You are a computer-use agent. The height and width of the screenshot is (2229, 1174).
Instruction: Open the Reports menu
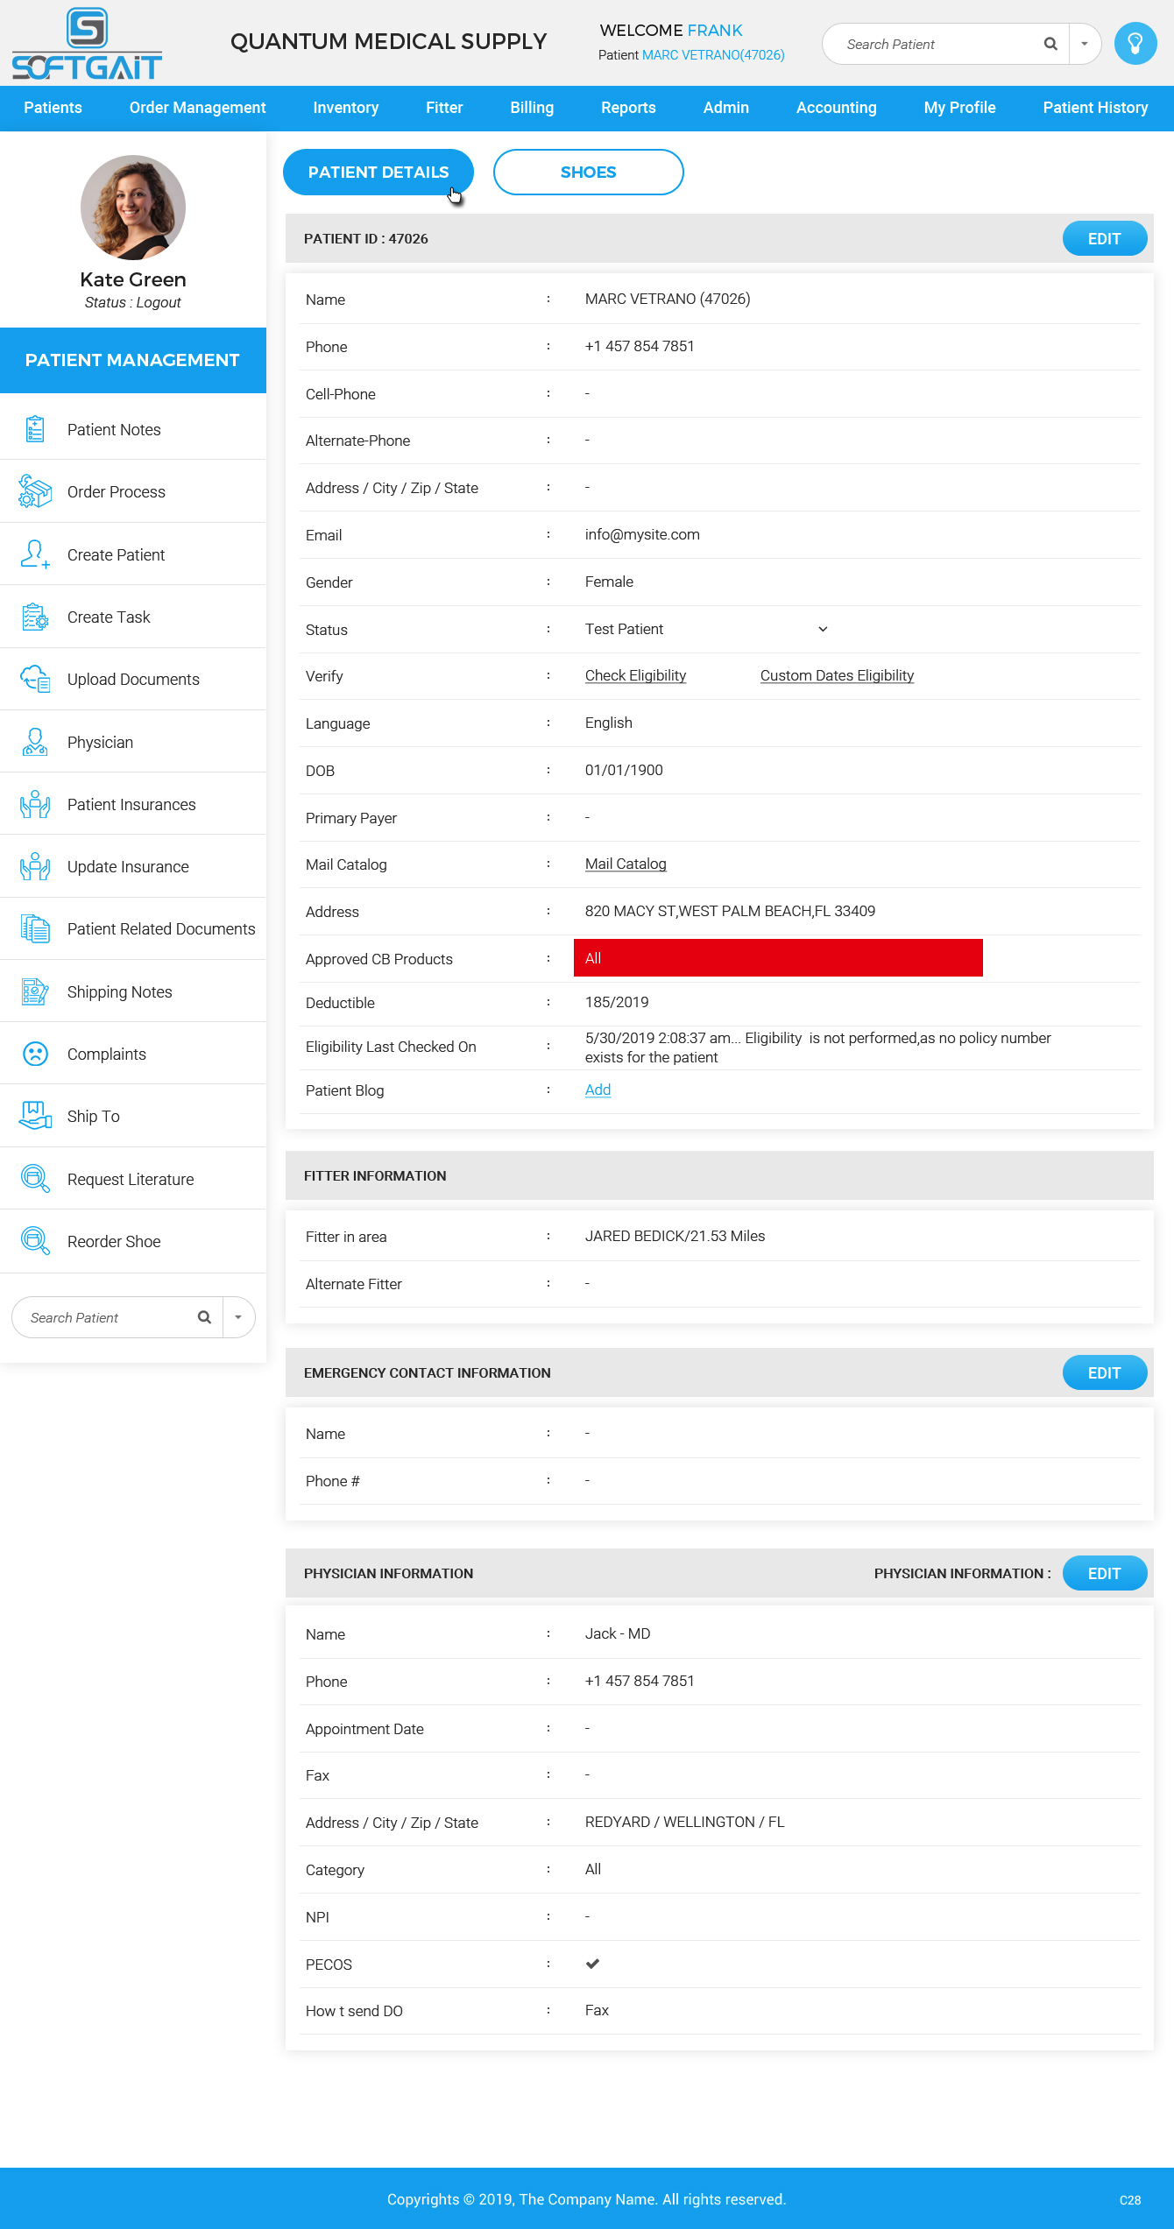coord(628,108)
